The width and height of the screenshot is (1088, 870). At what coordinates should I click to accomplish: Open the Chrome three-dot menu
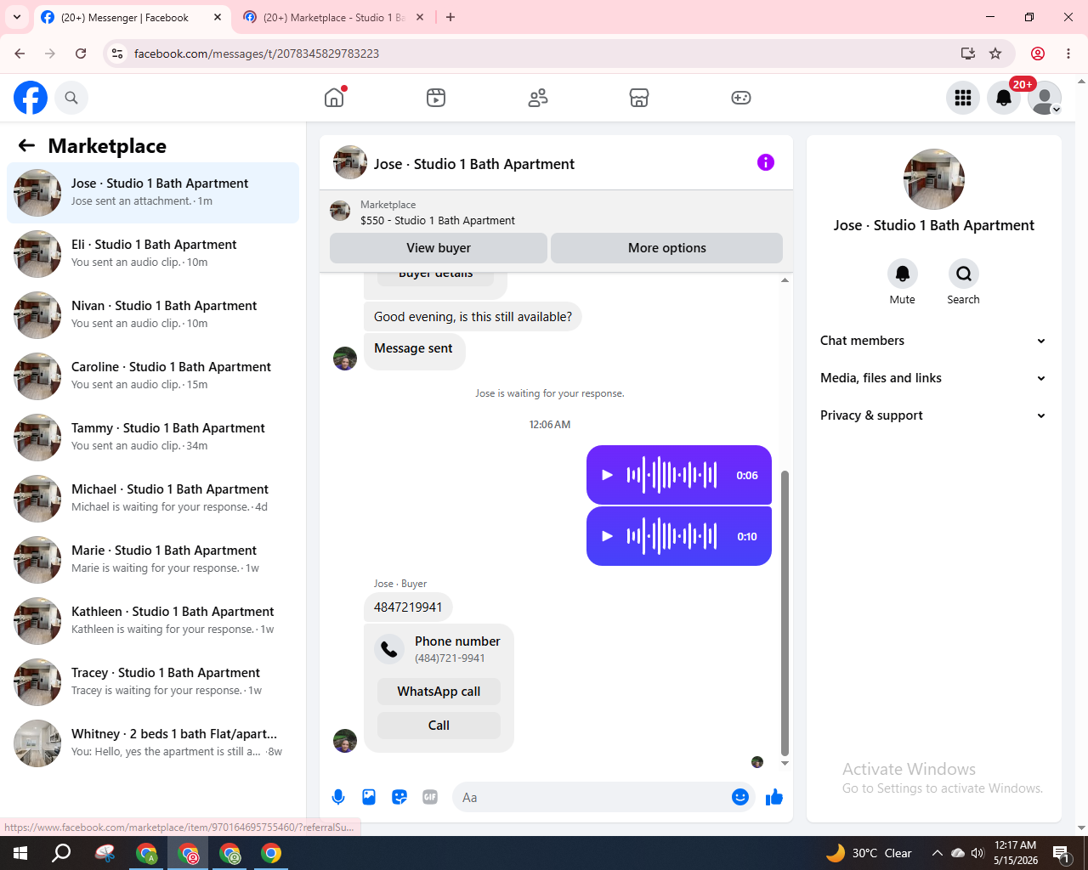[x=1068, y=54]
